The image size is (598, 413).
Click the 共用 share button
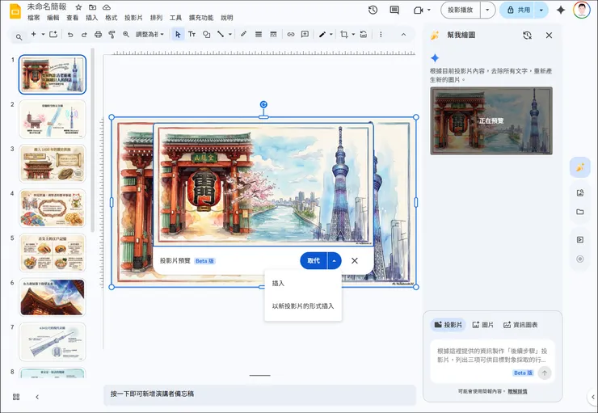click(x=518, y=10)
